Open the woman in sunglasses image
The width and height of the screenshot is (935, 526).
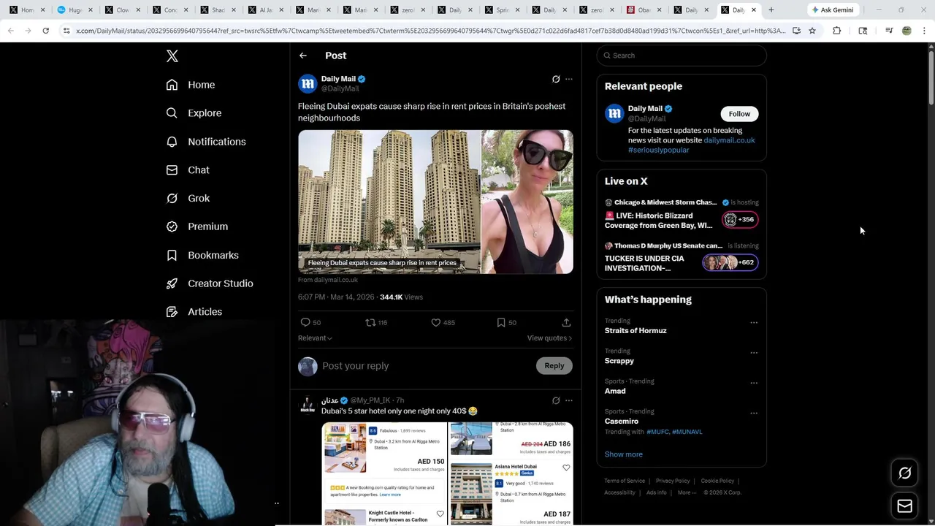[x=527, y=202]
